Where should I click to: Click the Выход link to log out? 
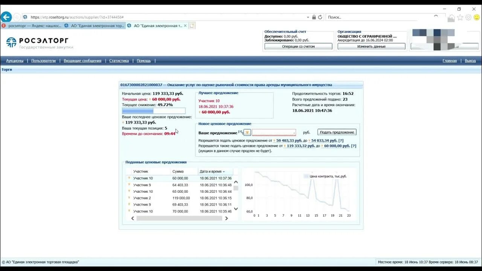pyautogui.click(x=470, y=61)
